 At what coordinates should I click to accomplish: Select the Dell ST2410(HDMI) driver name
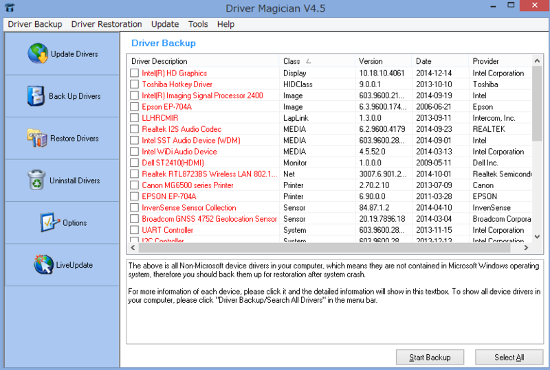pos(173,163)
